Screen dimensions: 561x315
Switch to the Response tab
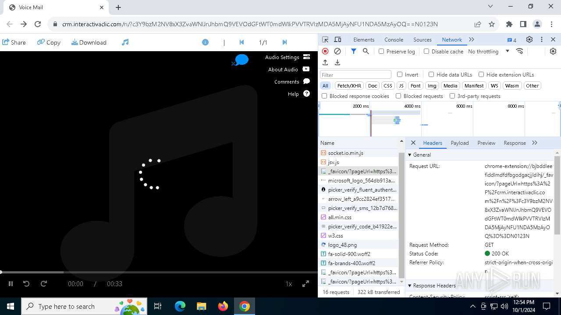(515, 143)
